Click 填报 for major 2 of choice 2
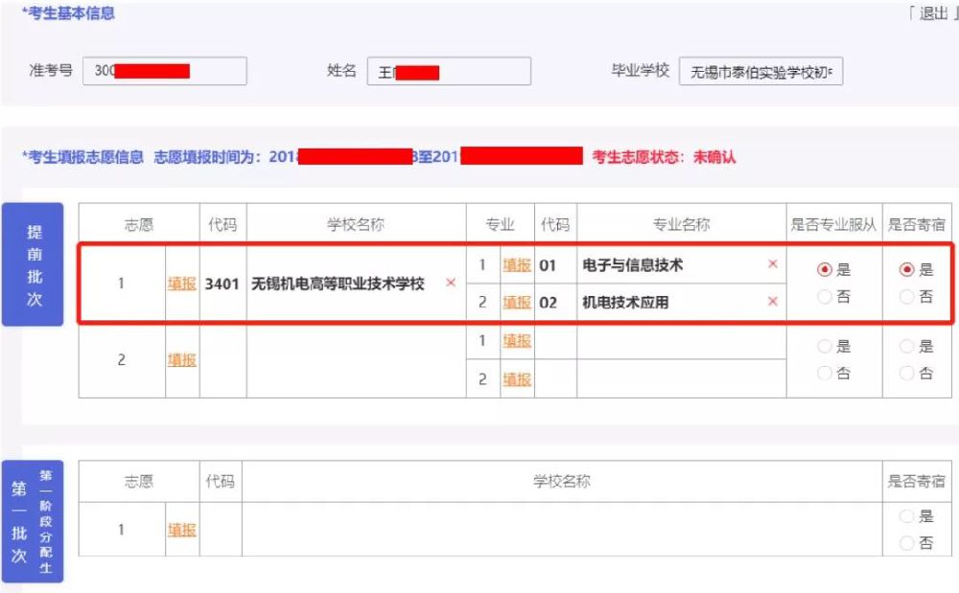Viewport: 959px width, 593px height. (x=517, y=379)
